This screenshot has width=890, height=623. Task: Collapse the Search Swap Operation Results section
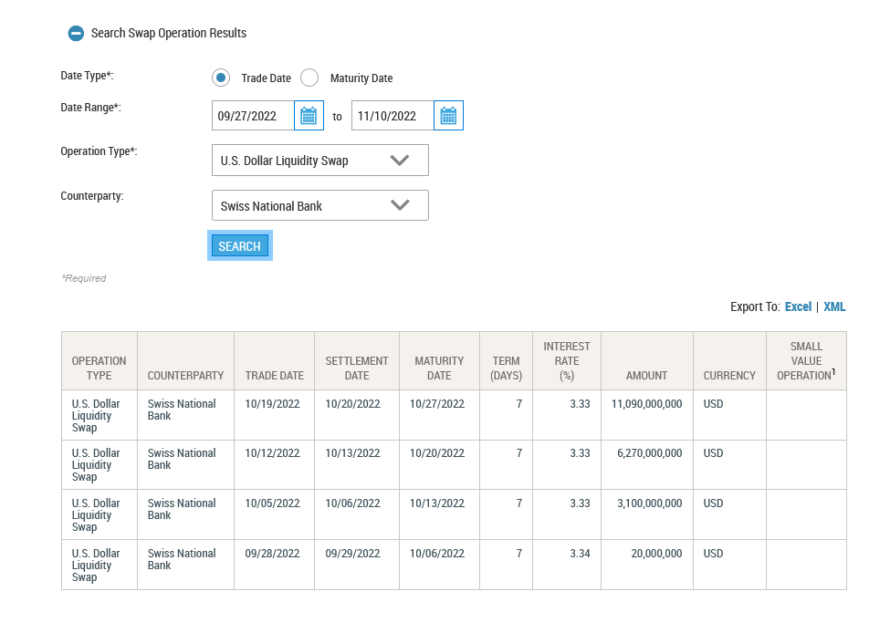pyautogui.click(x=76, y=34)
